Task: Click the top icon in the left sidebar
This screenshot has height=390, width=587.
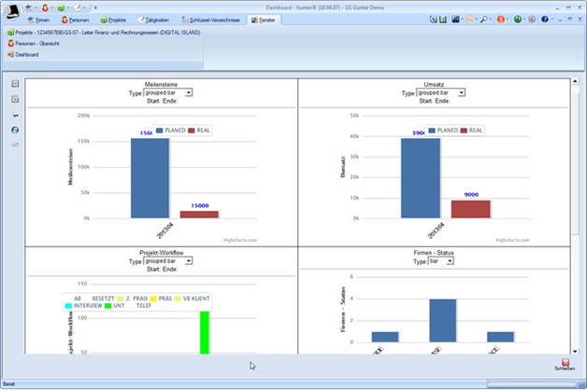Action: pyautogui.click(x=15, y=84)
